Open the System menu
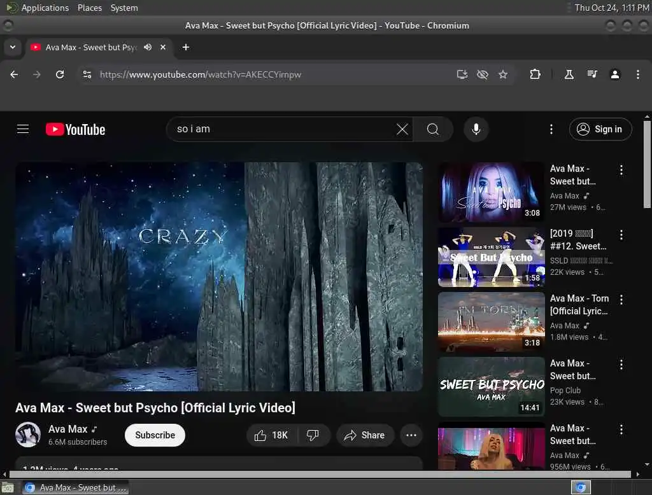652x495 pixels. click(124, 8)
